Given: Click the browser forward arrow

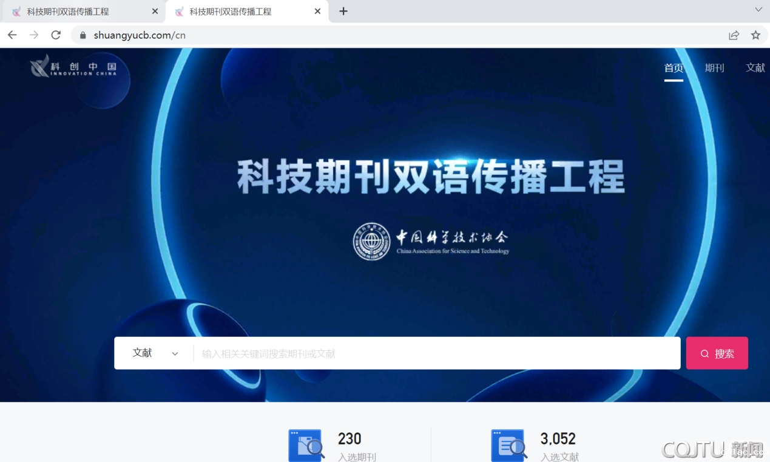Looking at the screenshot, I should tap(34, 35).
